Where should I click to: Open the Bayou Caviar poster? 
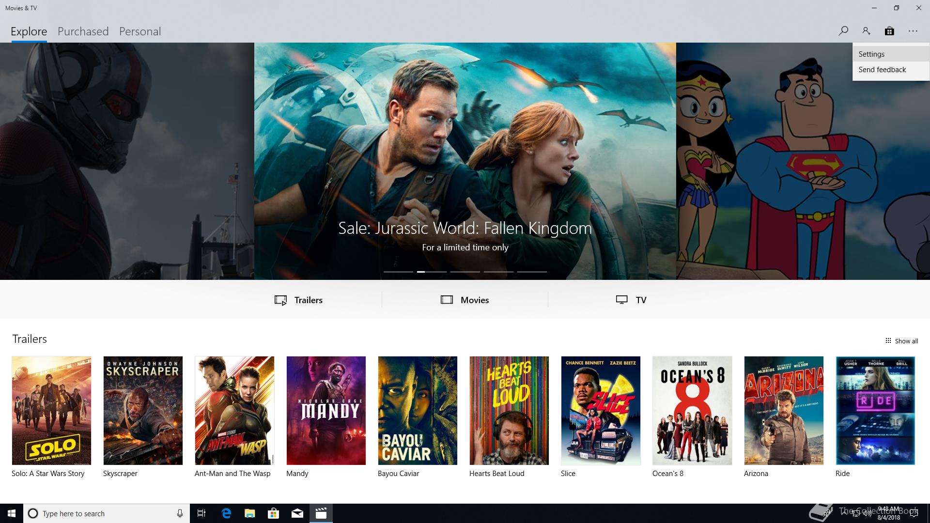click(418, 411)
